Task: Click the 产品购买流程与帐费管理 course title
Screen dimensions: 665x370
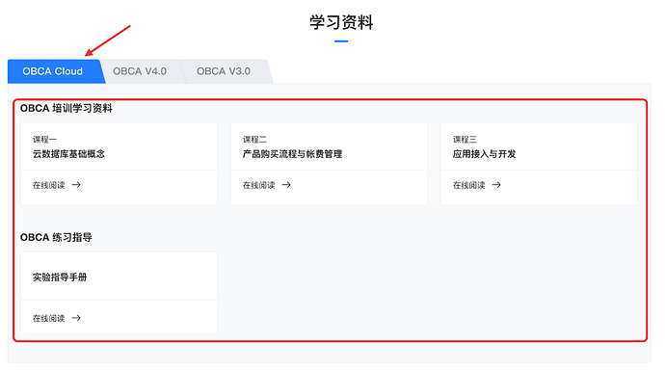Action: (292, 154)
